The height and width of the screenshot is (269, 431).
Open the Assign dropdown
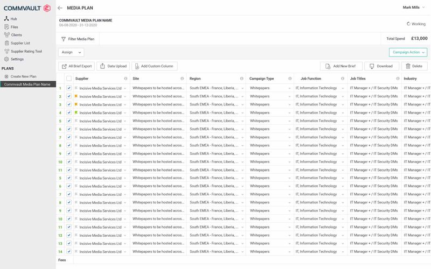coord(71,52)
